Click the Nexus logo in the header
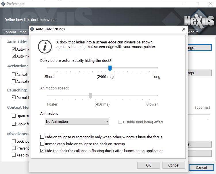This screenshot has width=216, height=174. tap(199, 21)
